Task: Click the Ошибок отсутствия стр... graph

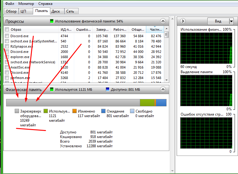Action: pyautogui.click(x=206, y=133)
